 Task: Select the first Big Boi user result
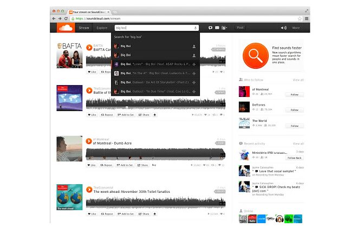[155, 46]
